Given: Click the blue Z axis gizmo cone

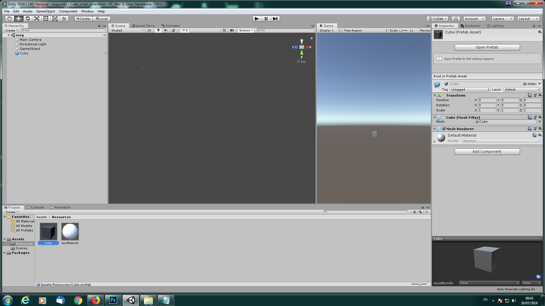Looking at the screenshot, I should [297, 47].
